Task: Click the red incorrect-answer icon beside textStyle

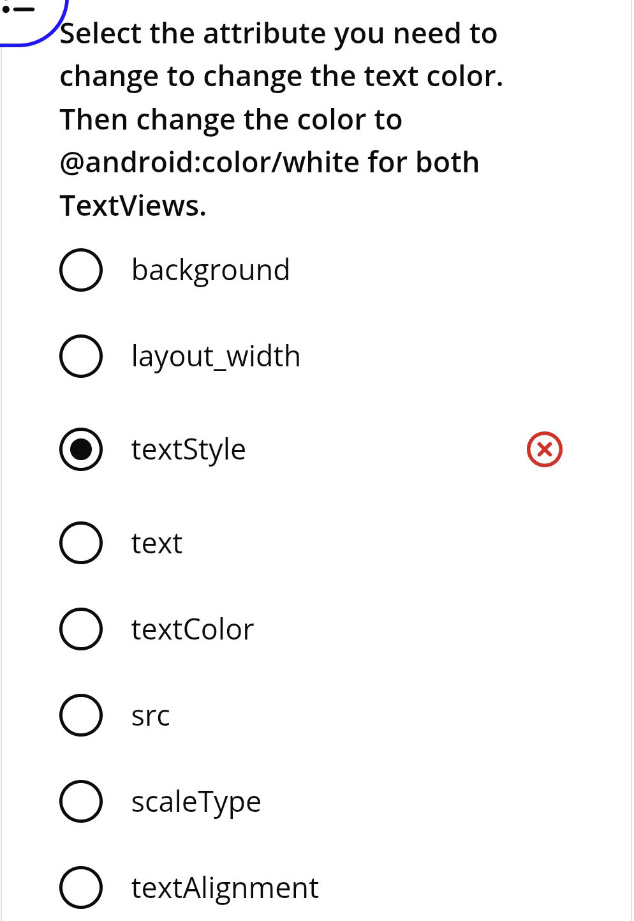Action: 543,449
